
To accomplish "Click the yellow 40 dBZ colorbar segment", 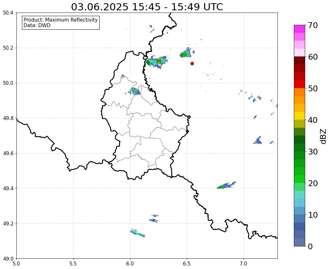I will click(299, 116).
